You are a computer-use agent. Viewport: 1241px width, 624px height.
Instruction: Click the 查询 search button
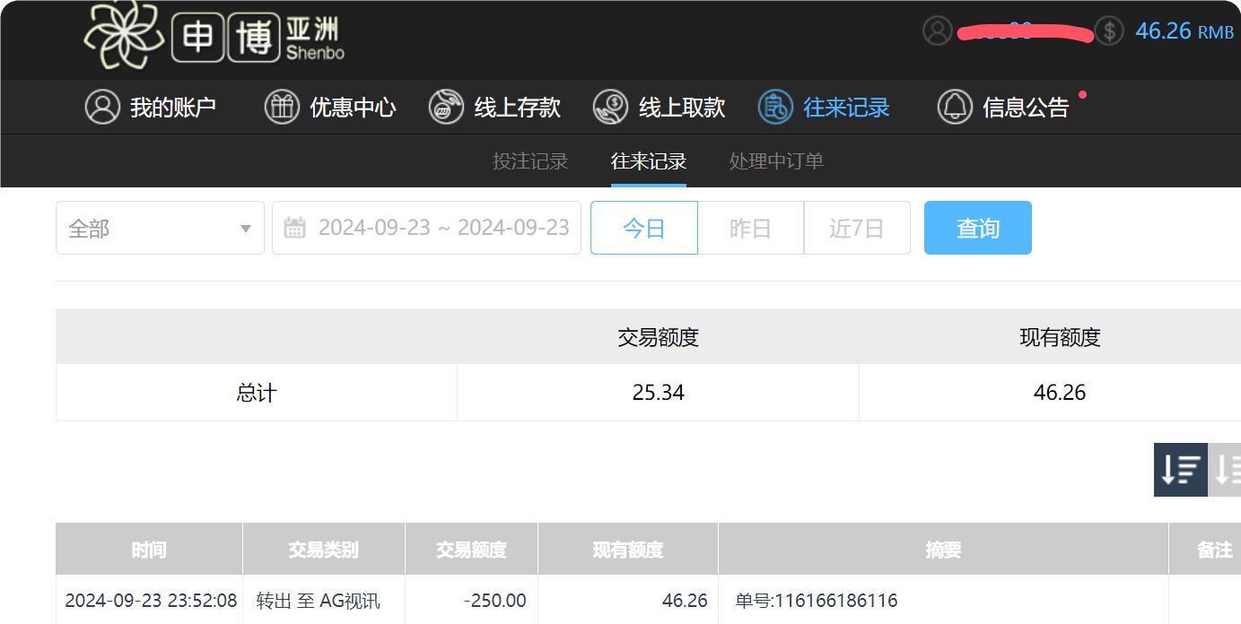click(977, 228)
